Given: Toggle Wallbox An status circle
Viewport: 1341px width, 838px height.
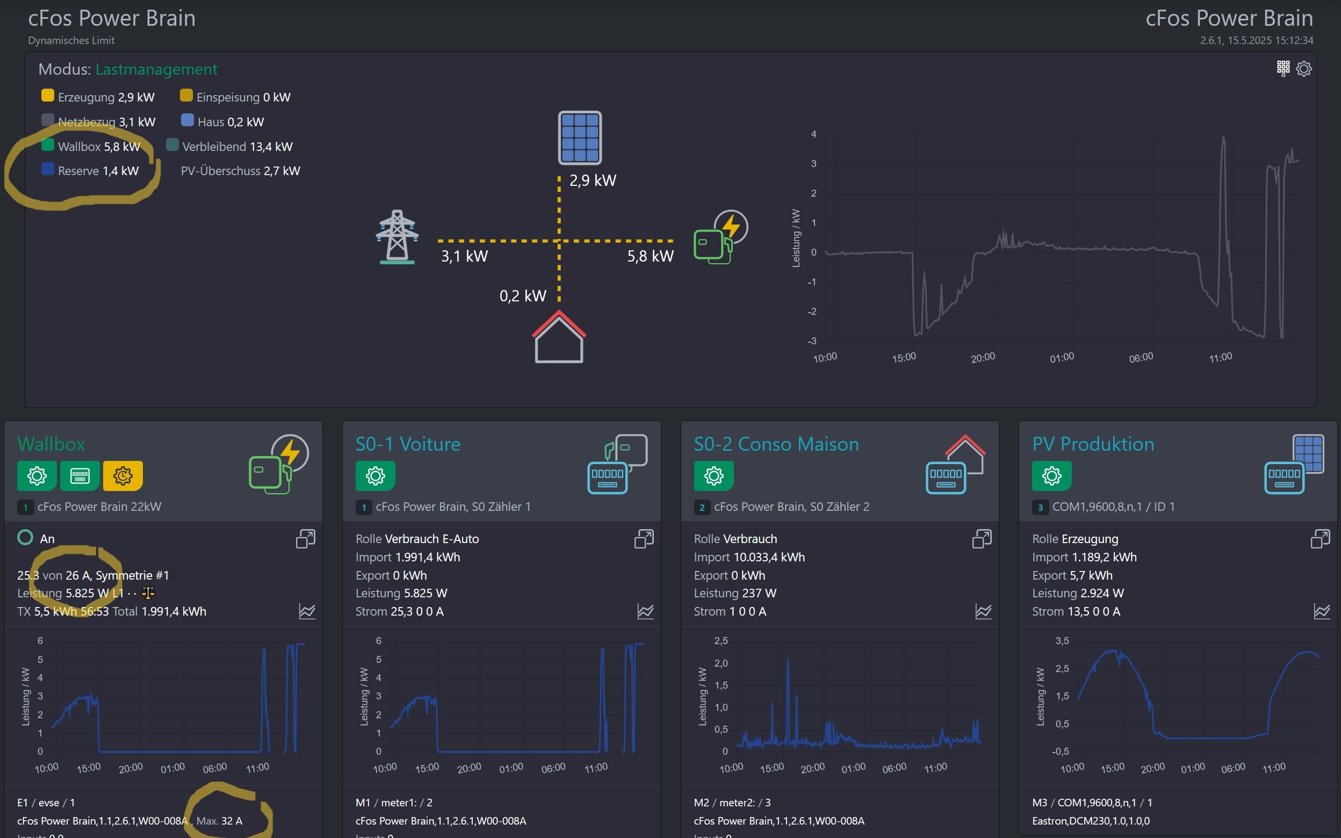Looking at the screenshot, I should click(x=25, y=538).
